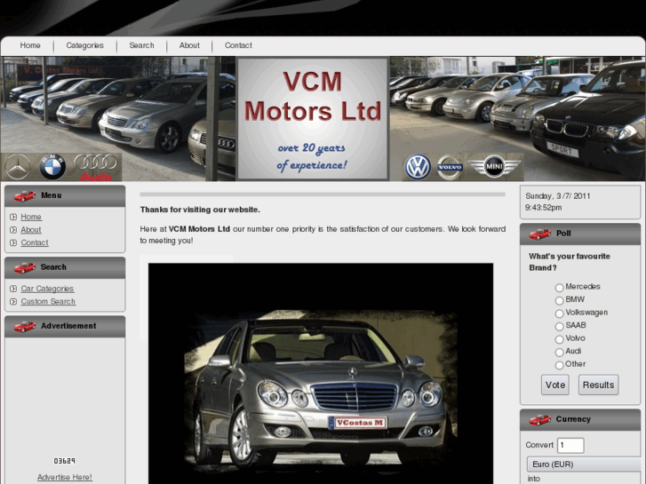
Task: Click the arrow bullet next to Car Categories
Action: (x=13, y=289)
